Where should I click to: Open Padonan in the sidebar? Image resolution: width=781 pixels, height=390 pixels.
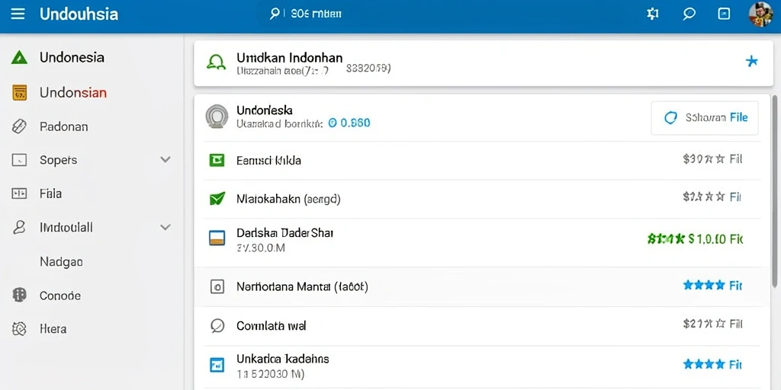point(64,126)
